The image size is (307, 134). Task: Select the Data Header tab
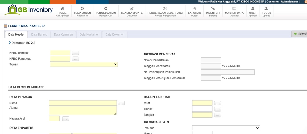pyautogui.click(x=16, y=35)
